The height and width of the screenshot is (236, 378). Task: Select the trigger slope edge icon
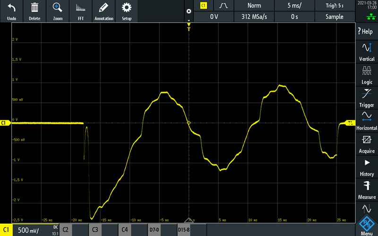point(223,6)
